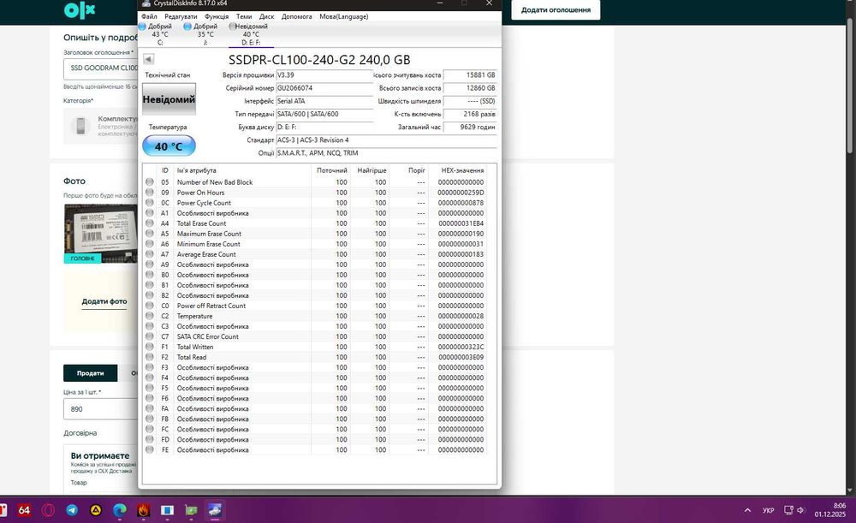Click the Поточний column header
856x523 pixels.
tap(332, 170)
